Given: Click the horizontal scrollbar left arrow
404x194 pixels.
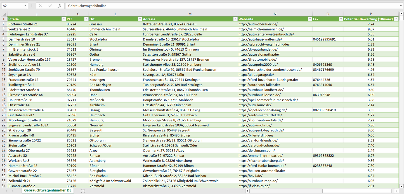Looking at the screenshot, I should 247,191.
